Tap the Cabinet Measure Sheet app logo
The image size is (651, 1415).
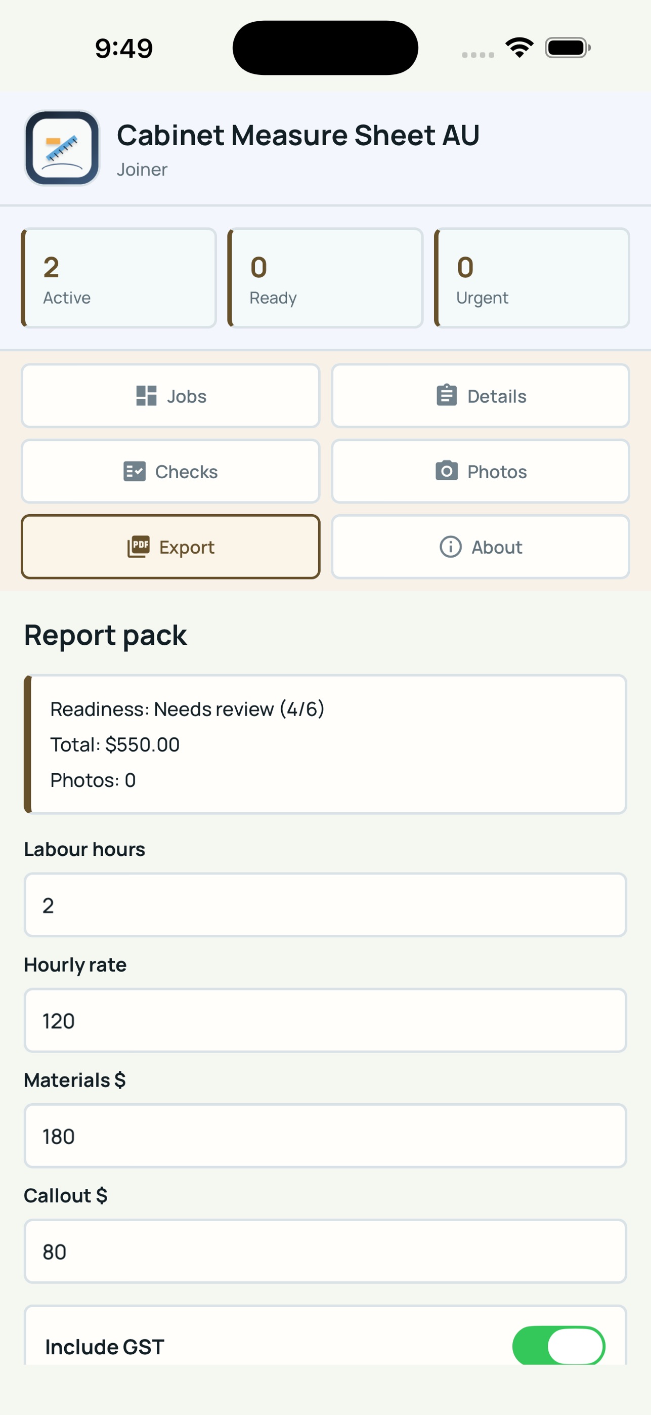click(62, 148)
